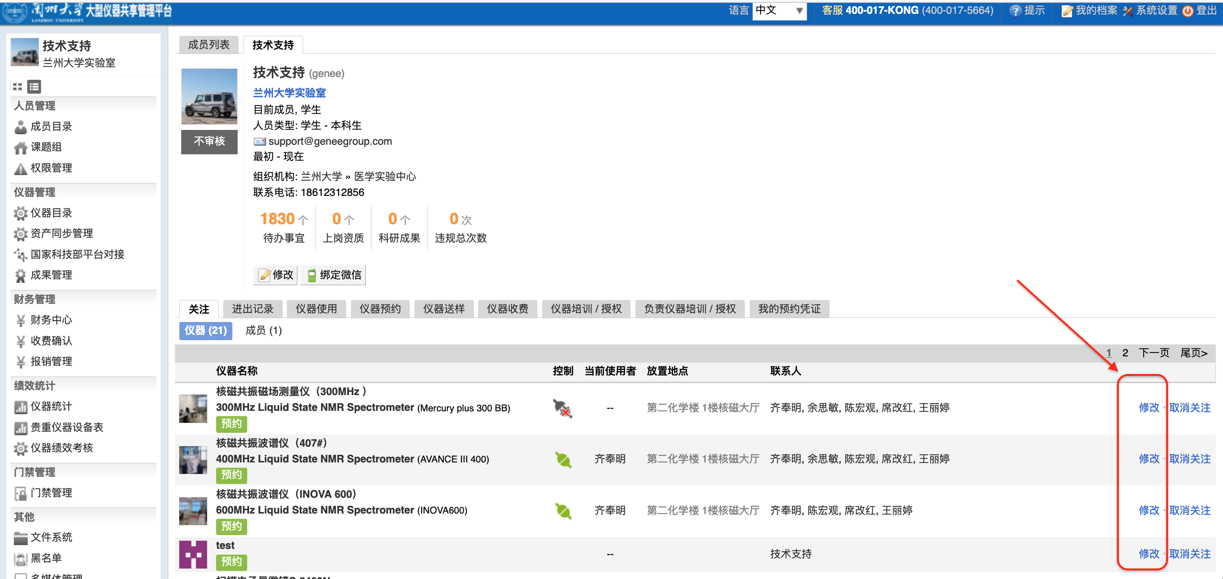This screenshot has height=579, width=1223.
Task: Click 取消关注 for 400MHz spectrometer row
Action: [1190, 459]
